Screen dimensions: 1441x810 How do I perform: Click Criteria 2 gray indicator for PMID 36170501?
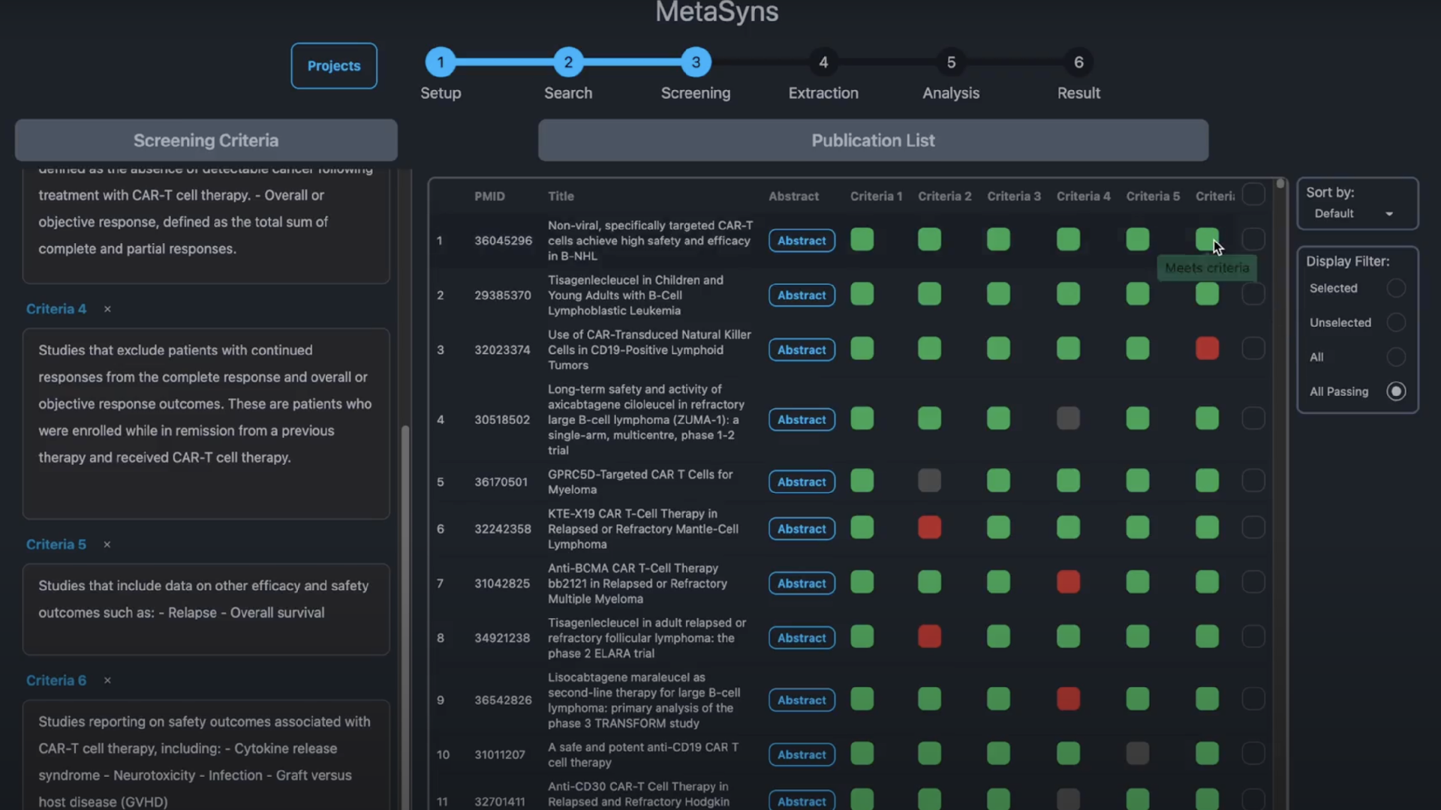[x=929, y=481]
